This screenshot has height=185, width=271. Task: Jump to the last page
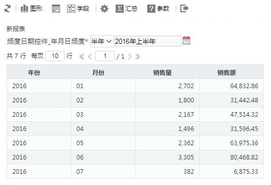138,57
